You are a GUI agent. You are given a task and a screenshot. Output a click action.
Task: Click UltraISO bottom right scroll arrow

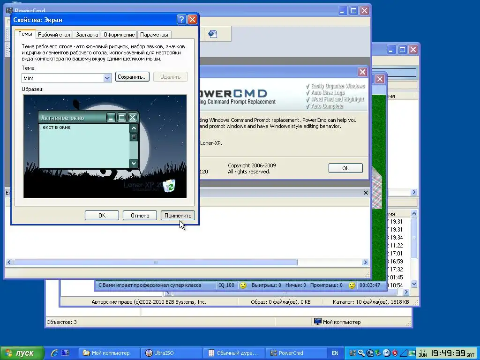pyautogui.click(x=406, y=292)
